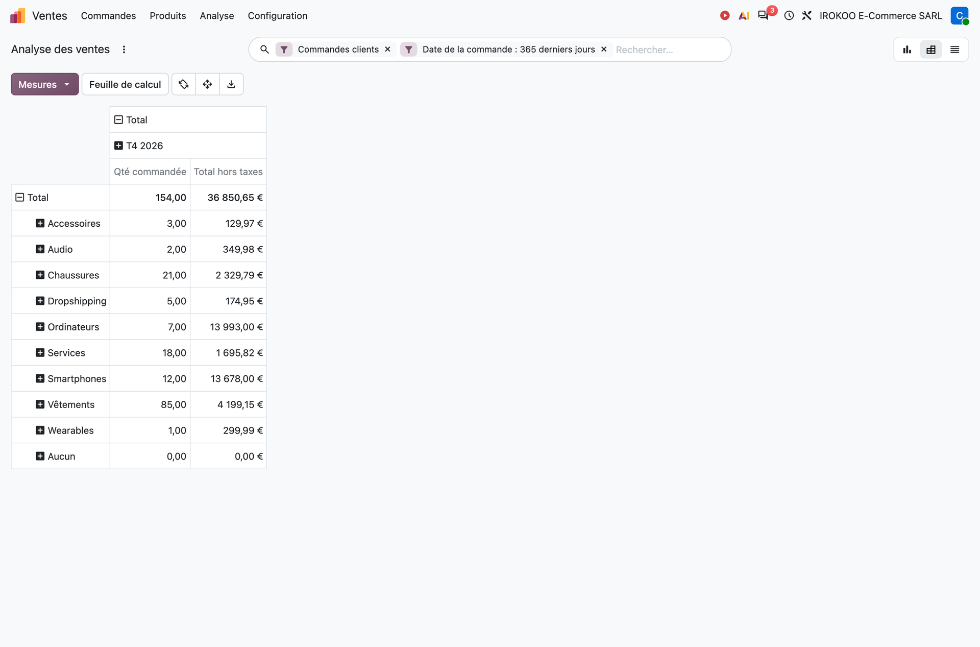Screen dimensions: 980x647
Task: Open the Produits menu
Action: 168,16
